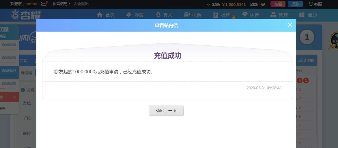Image resolution: width=338 pixels, height=148 pixels.
Task: Click the 安全退出 logout link
Action: point(81,4)
